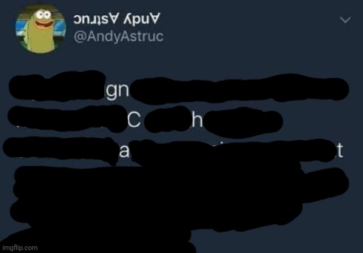This screenshot has width=363, height=253.
Task: Click the redaction before capital "C"
Action: (68, 119)
